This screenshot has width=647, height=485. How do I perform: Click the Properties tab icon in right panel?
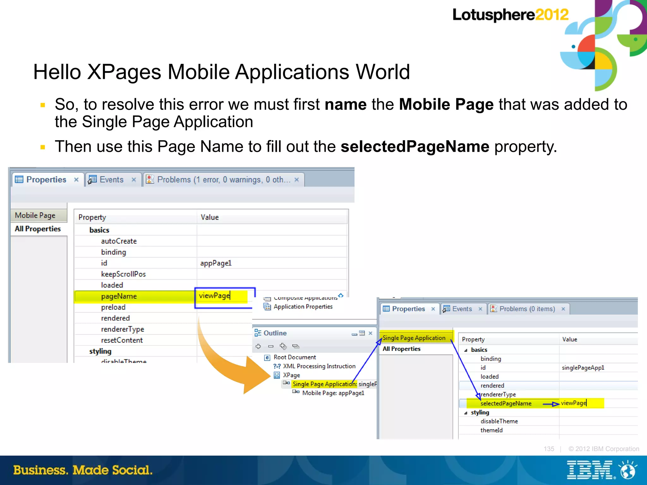pos(386,309)
